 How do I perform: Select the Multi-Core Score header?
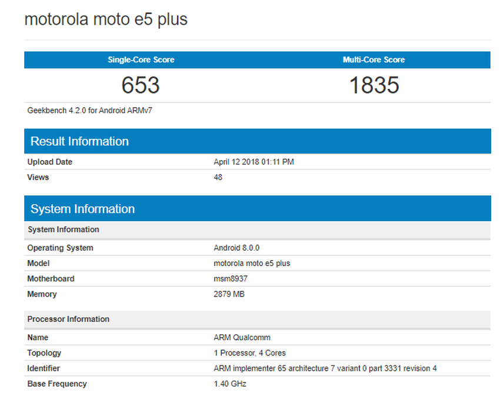(x=374, y=59)
